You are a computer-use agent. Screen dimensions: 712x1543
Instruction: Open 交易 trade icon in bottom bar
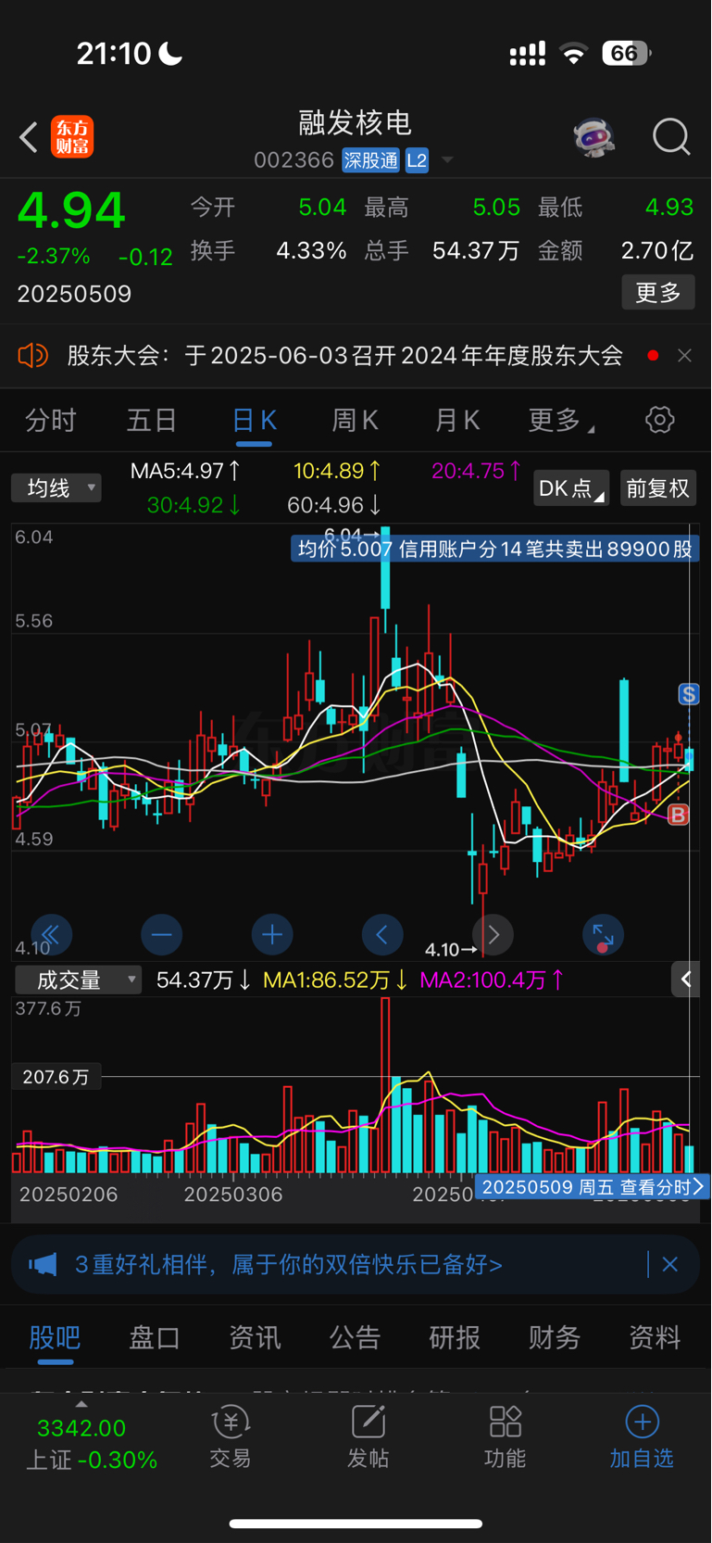(231, 1437)
